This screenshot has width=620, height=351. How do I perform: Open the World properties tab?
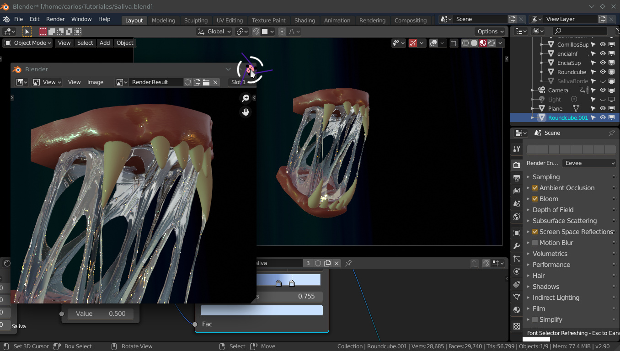click(x=517, y=216)
